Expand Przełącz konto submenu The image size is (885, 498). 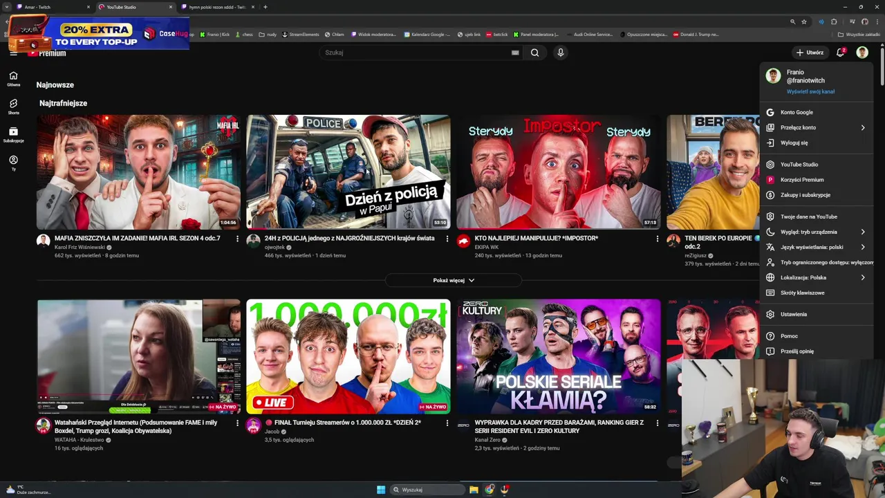(x=863, y=127)
